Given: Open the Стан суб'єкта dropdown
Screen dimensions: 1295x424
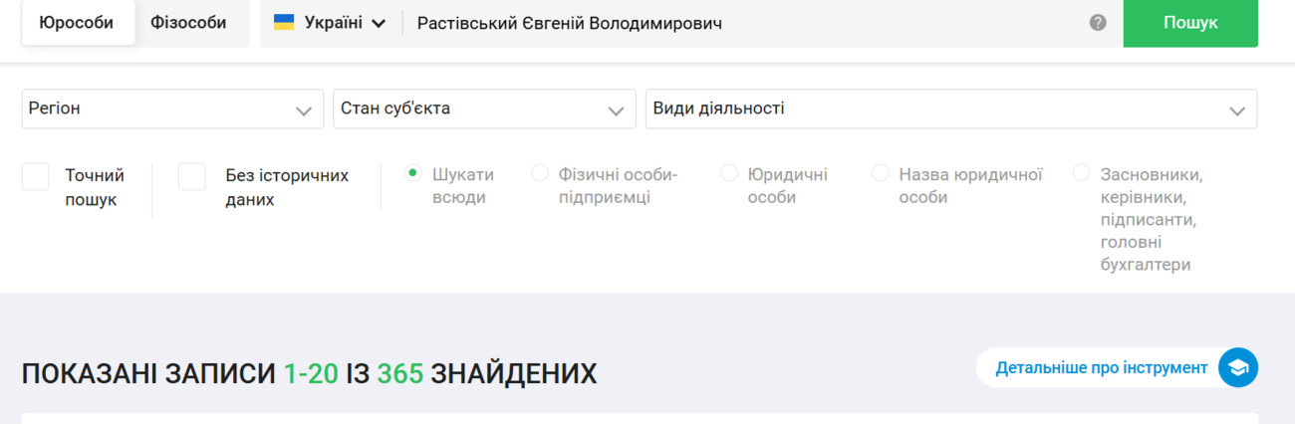Looking at the screenshot, I should pos(484,109).
